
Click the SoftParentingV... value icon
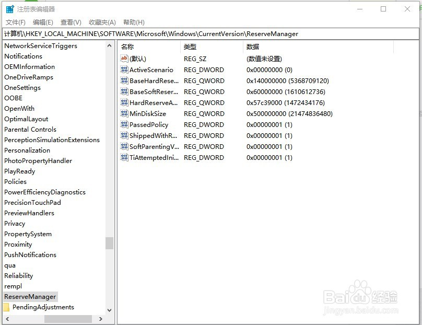click(124, 146)
